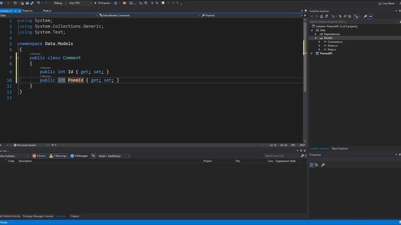Screen dimensions: 401x225
Task: Switch to the Poet.cs editor tab
Action: 47,11
